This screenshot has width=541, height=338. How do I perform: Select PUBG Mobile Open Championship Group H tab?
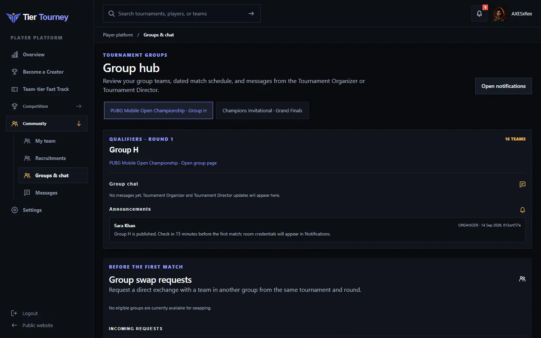(x=159, y=110)
